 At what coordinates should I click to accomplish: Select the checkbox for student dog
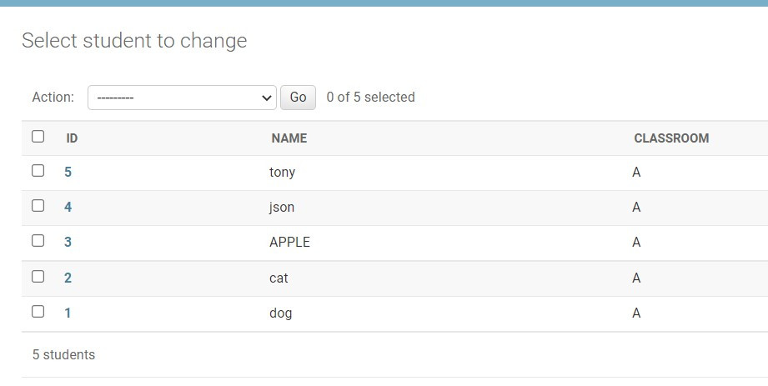point(38,312)
